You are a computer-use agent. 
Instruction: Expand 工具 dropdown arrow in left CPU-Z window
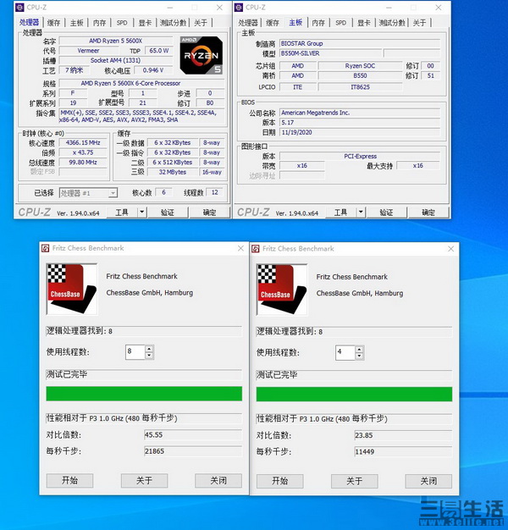coord(142,213)
